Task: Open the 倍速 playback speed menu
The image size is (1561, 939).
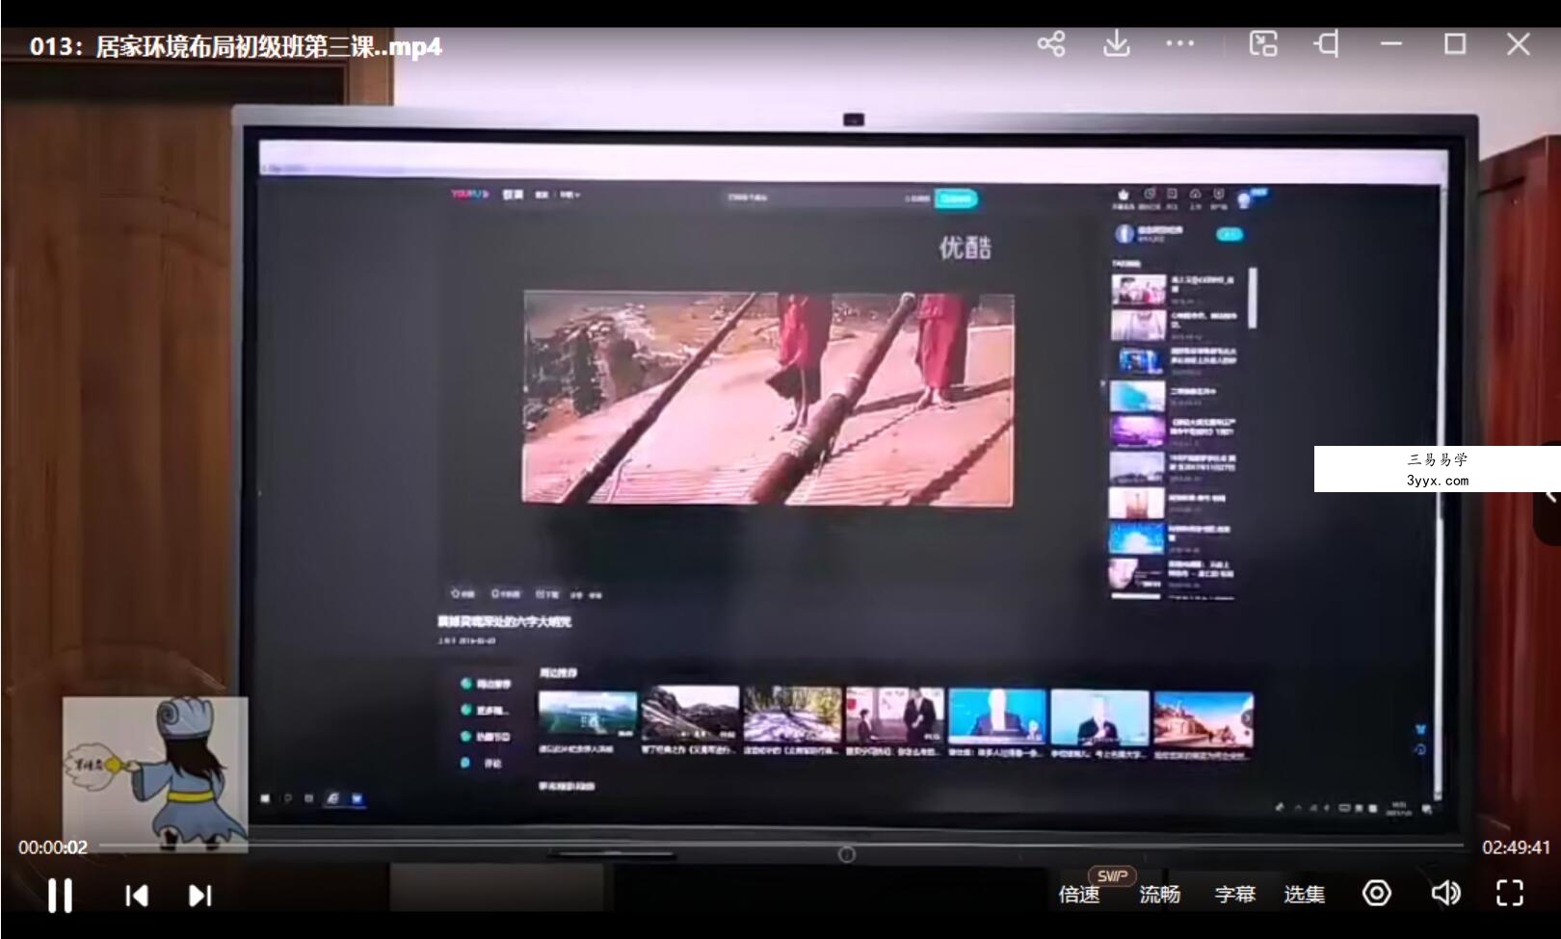Action: point(1079,895)
